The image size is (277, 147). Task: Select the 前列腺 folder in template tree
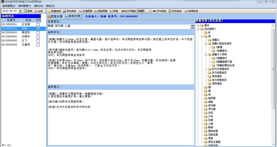point(210,105)
